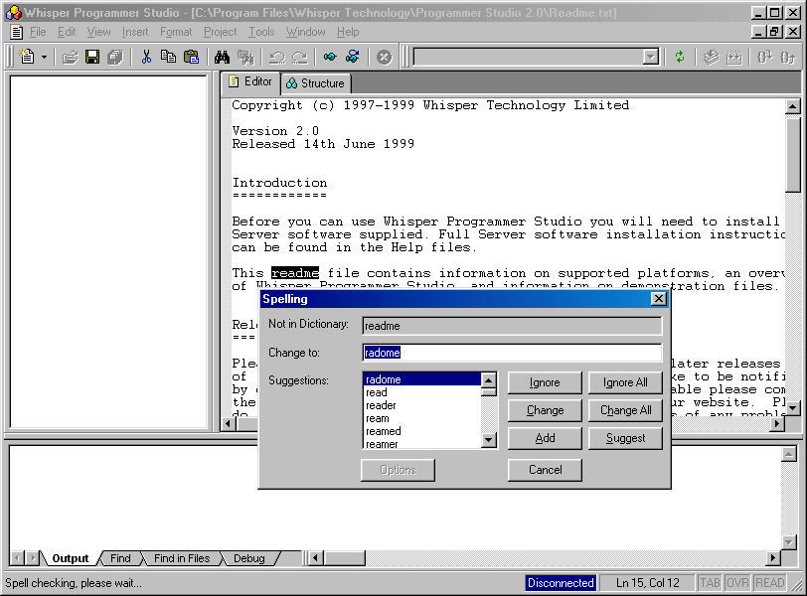Select the Find tab in output pane
The width and height of the screenshot is (807, 596).
point(120,558)
